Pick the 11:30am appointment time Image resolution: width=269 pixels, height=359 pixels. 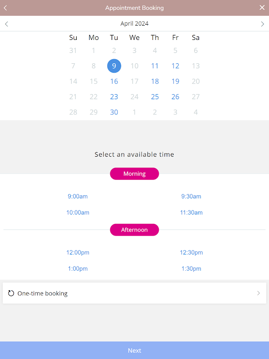click(x=191, y=212)
